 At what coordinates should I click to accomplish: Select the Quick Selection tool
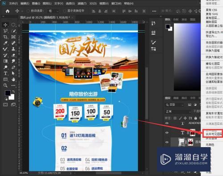coord(13,31)
